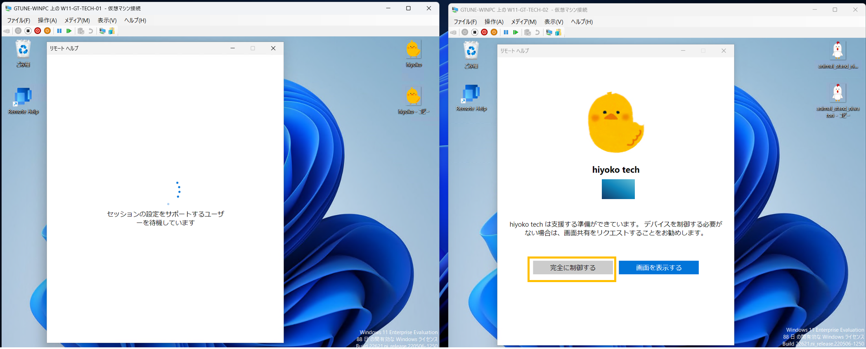Open 表示(V) menu in TECH-02 window
The height and width of the screenshot is (349, 866).
554,21
